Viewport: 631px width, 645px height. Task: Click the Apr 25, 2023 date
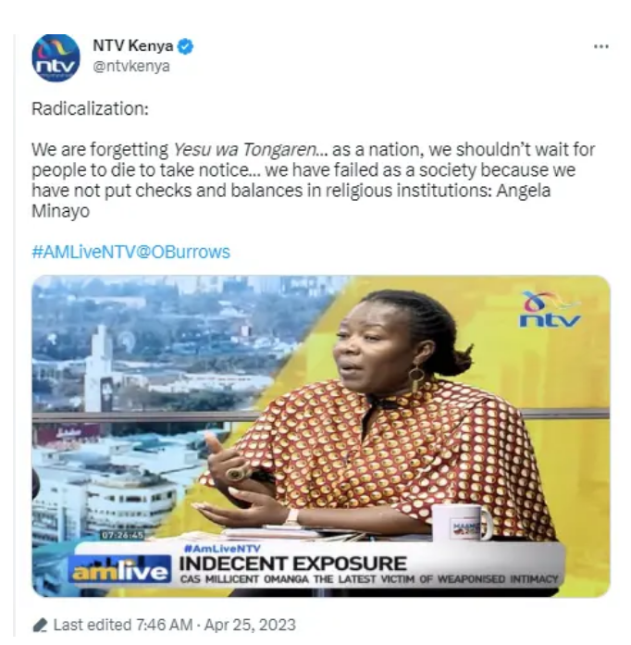point(250,625)
